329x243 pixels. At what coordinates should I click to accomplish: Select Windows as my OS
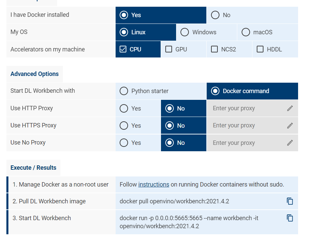184,32
